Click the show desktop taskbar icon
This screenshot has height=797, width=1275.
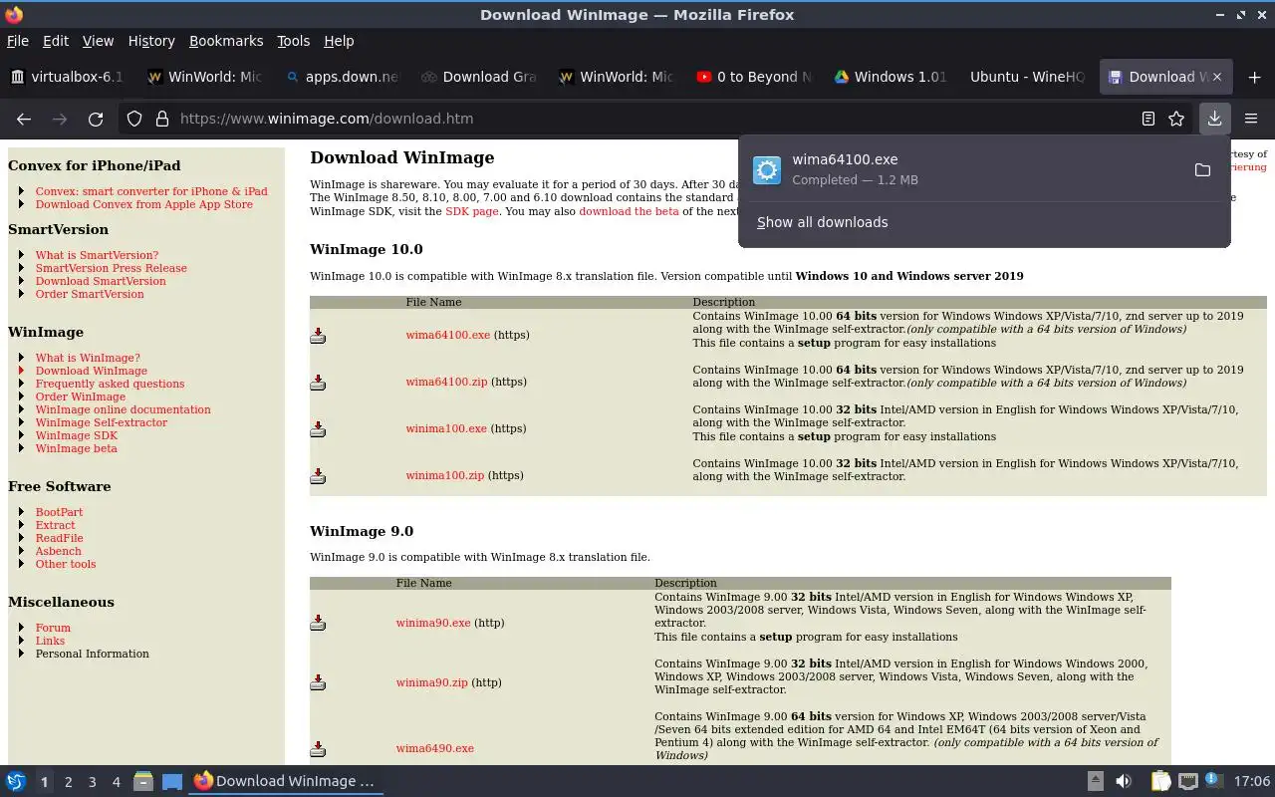pos(172,781)
